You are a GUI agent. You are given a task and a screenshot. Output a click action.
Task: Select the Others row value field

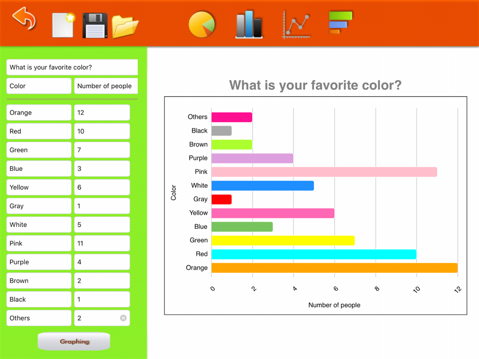click(x=102, y=318)
